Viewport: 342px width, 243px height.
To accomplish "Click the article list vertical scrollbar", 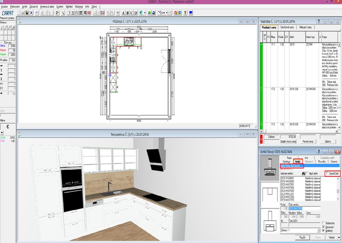I will [338, 189].
